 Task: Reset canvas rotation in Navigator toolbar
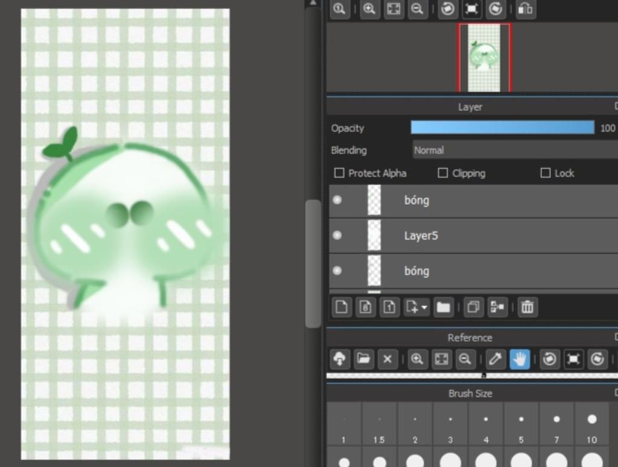471,8
